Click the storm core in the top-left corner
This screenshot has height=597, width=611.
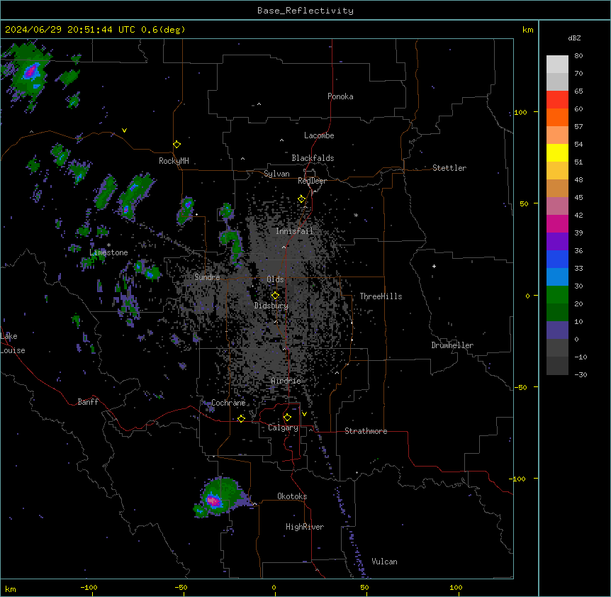click(x=31, y=72)
